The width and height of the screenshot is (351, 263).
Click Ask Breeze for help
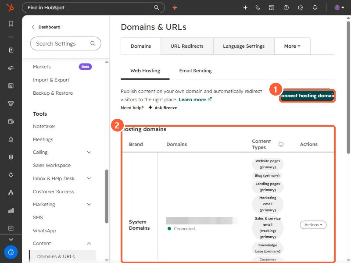[x=163, y=108]
